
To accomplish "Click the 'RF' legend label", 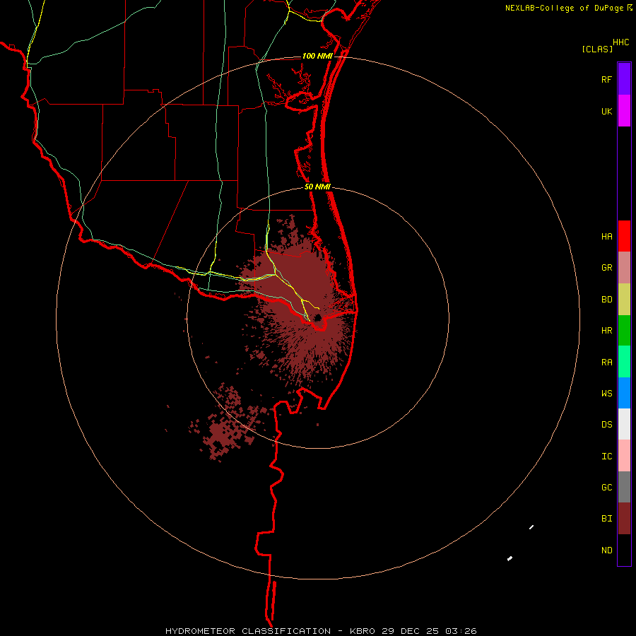I will pyautogui.click(x=606, y=79).
